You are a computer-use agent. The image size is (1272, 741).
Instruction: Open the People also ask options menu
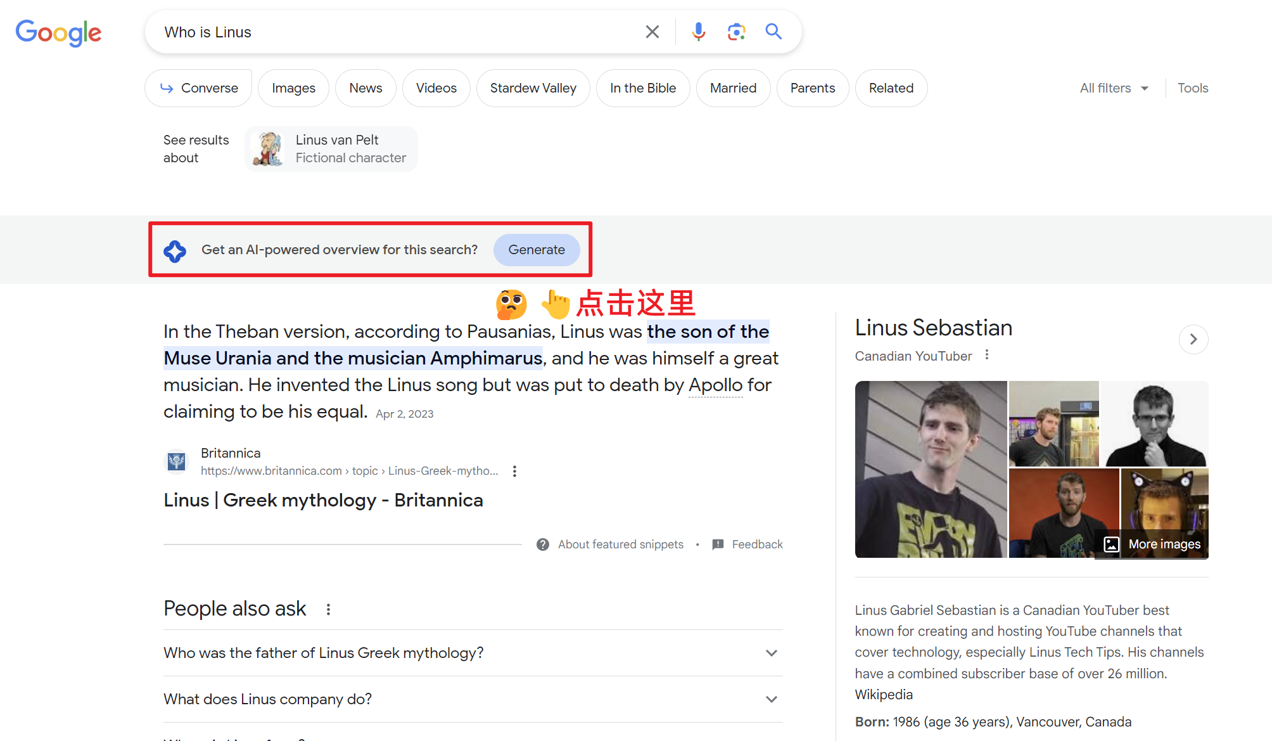click(328, 609)
